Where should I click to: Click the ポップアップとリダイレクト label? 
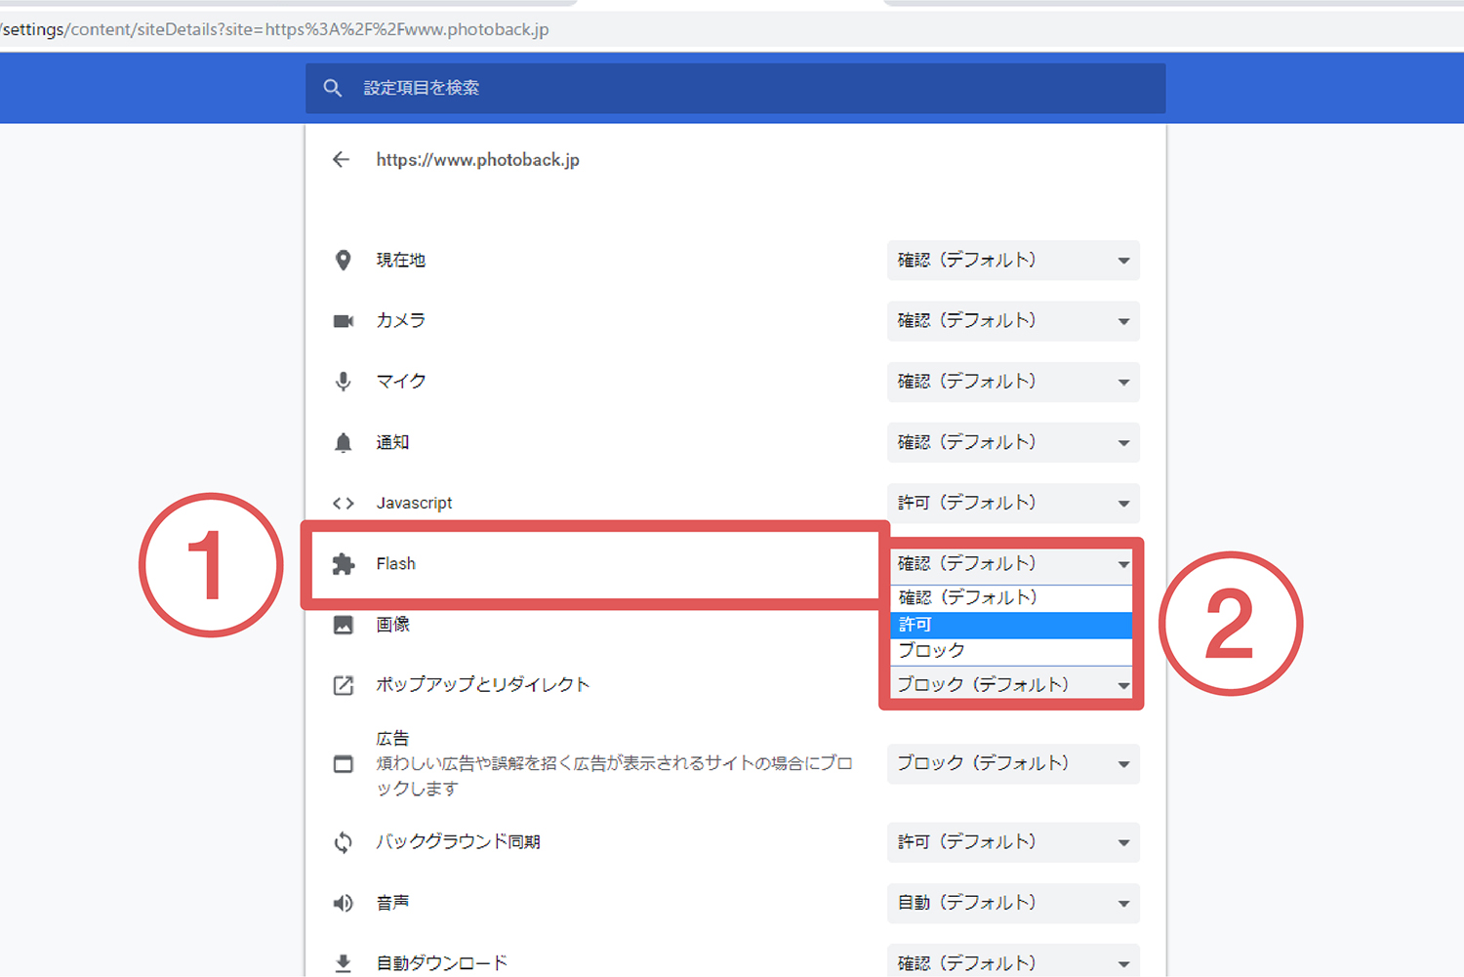coord(483,685)
